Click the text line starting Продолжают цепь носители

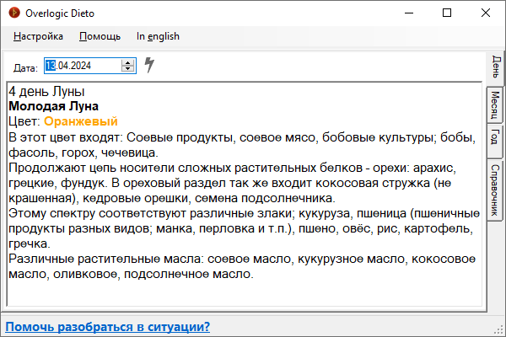(x=233, y=168)
